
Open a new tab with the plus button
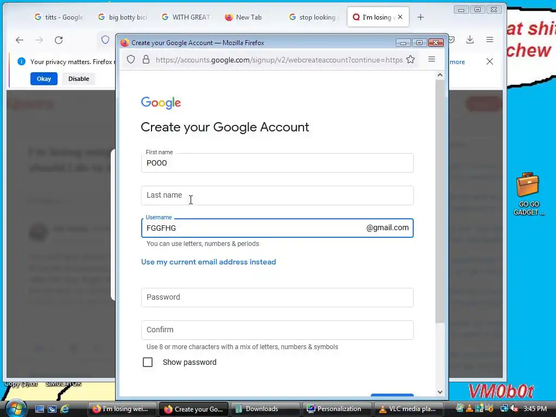[x=421, y=17]
